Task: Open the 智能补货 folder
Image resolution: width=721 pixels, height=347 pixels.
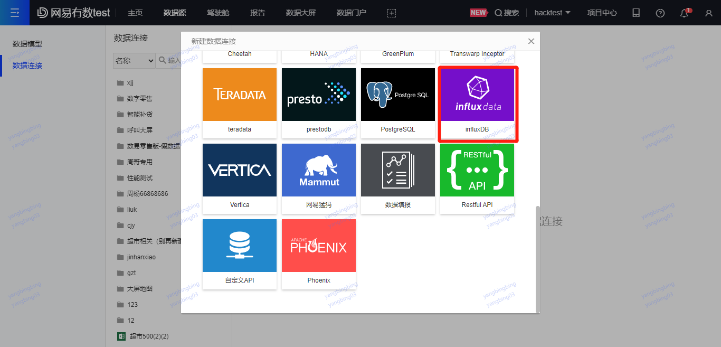Action: pyautogui.click(x=135, y=115)
